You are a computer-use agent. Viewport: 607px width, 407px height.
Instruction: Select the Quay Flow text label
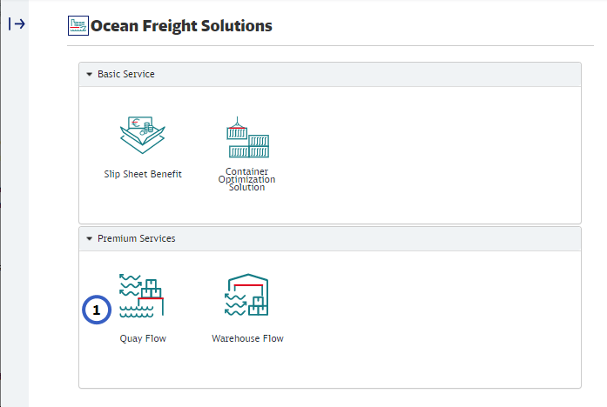point(143,338)
